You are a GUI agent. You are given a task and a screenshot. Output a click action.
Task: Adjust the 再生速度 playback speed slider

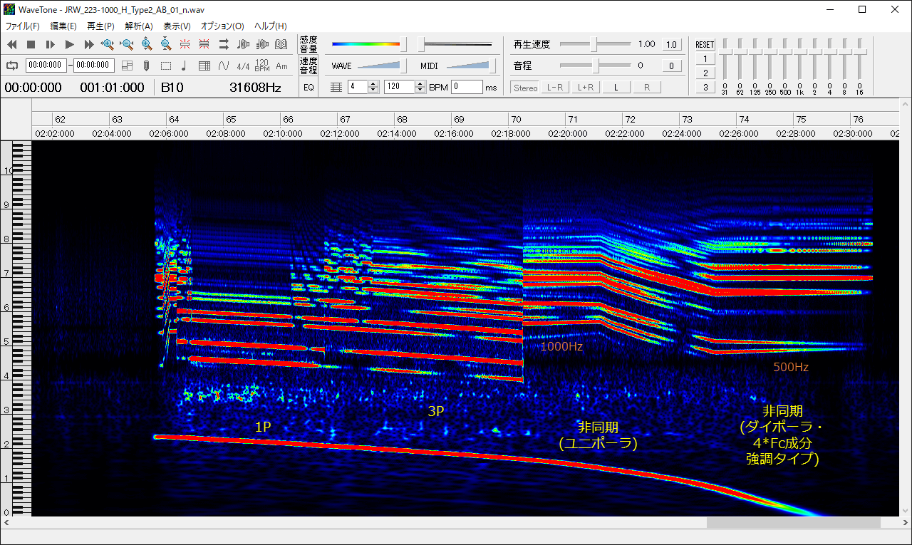(x=594, y=44)
